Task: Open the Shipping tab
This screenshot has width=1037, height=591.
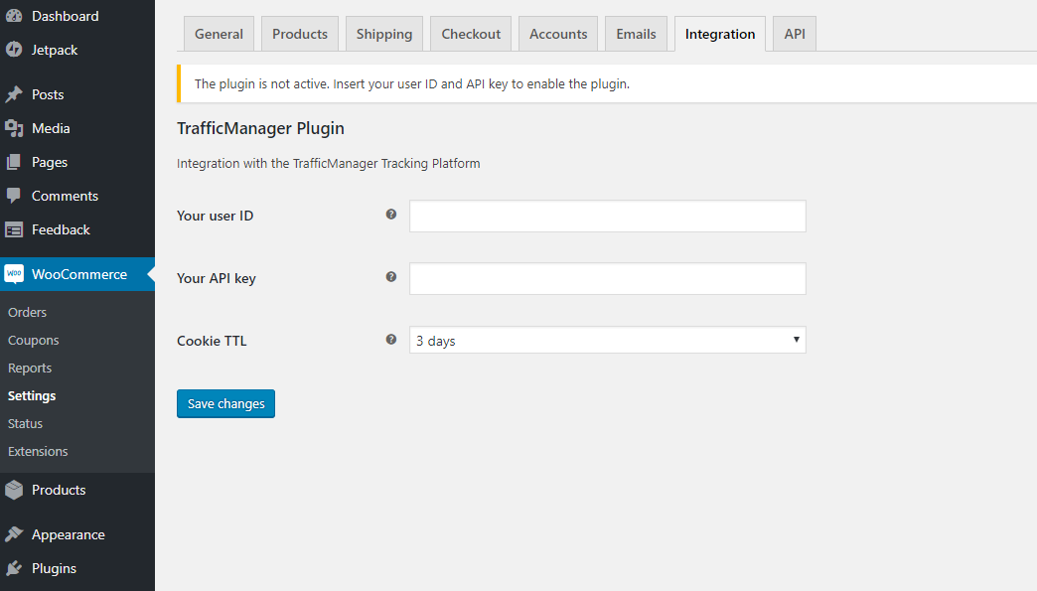Action: (x=384, y=34)
